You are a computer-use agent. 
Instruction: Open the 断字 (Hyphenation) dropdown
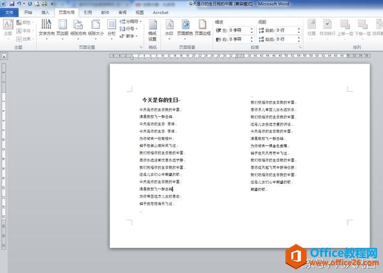(x=129, y=36)
